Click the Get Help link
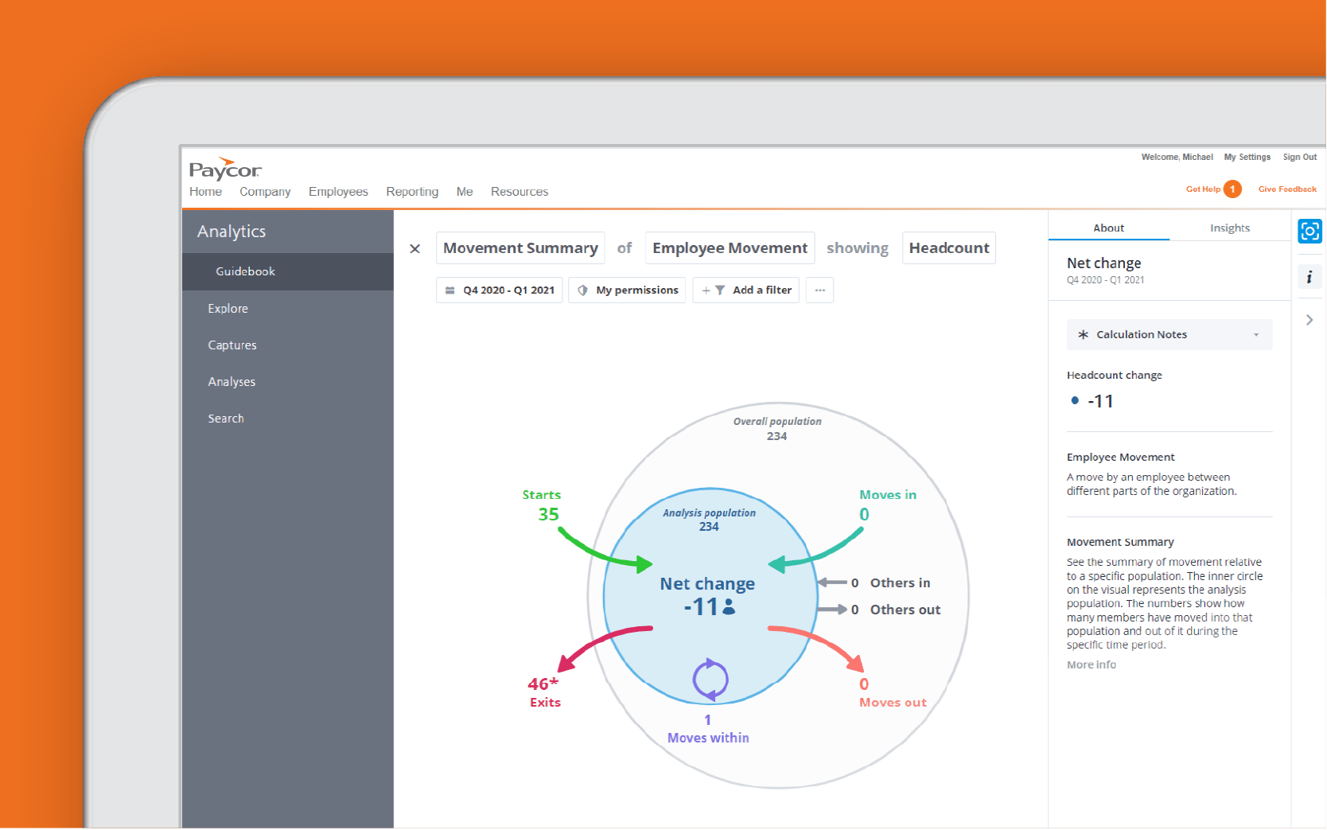 pyautogui.click(x=1203, y=189)
